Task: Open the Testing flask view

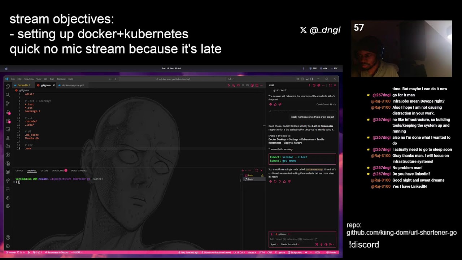Action: pos(8,138)
